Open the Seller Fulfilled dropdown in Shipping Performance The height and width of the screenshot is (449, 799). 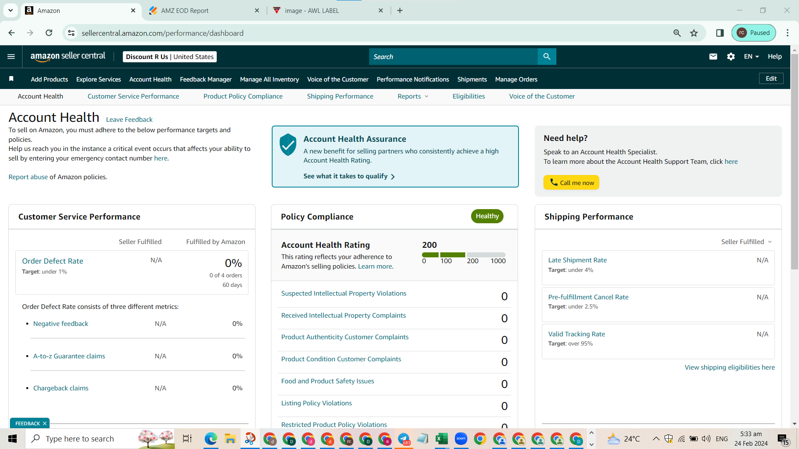point(747,242)
